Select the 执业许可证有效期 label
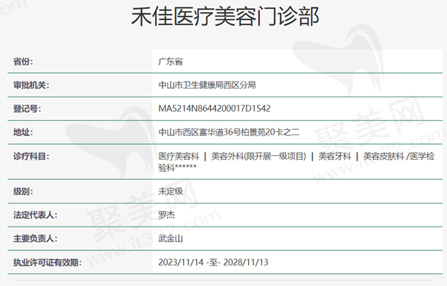The height and width of the screenshot is (286, 447). point(48,262)
